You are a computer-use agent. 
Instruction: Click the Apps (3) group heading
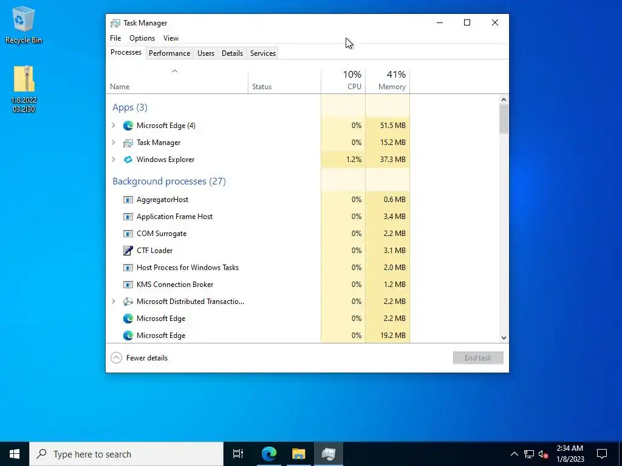click(x=130, y=107)
